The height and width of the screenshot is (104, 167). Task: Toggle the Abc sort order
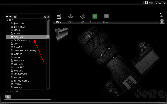tap(161, 16)
